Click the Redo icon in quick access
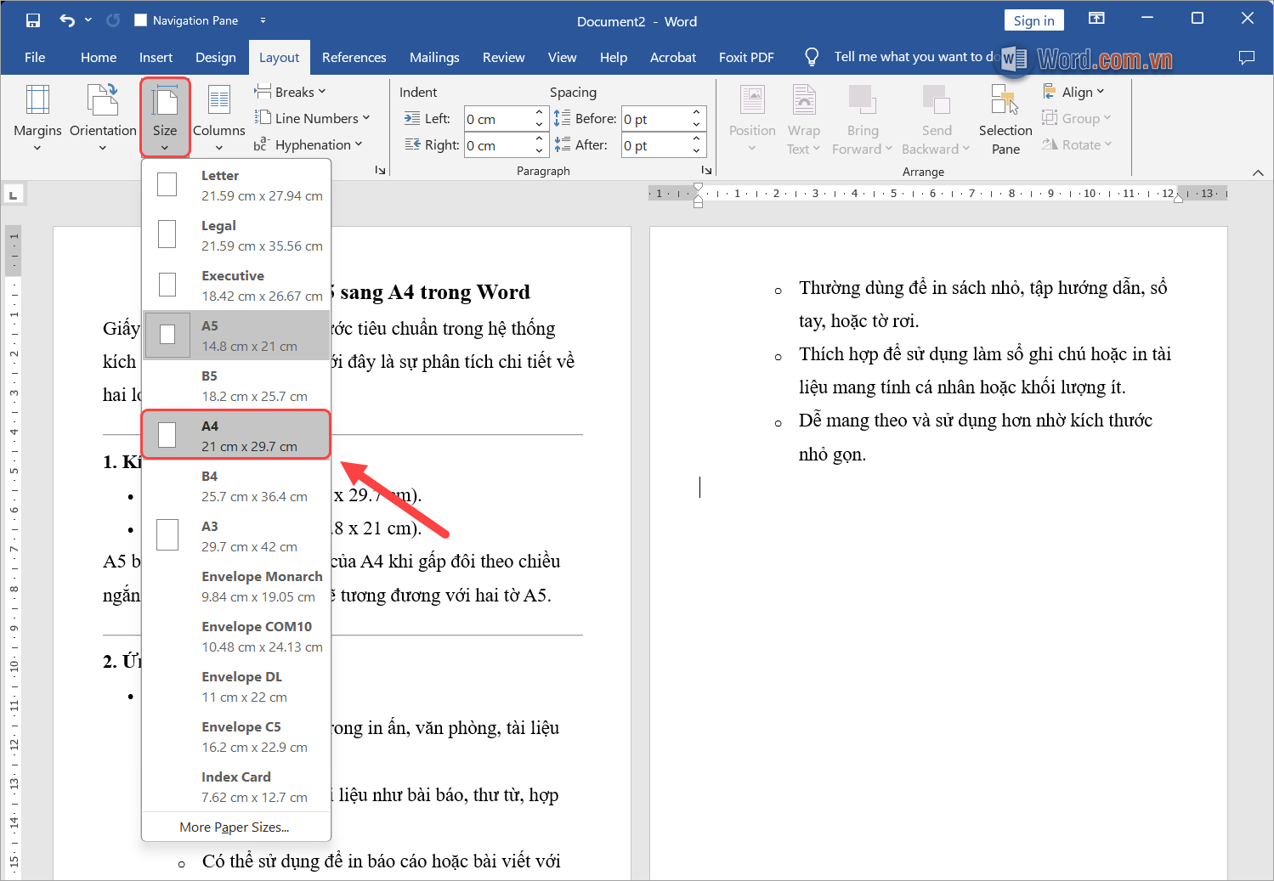The height and width of the screenshot is (881, 1274). (x=113, y=20)
